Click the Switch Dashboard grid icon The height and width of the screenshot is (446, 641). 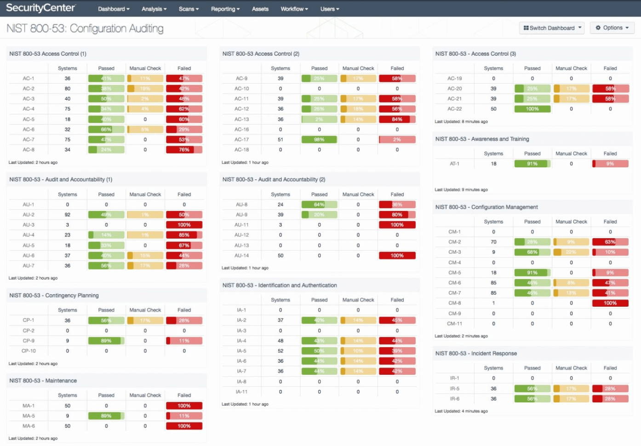point(527,28)
